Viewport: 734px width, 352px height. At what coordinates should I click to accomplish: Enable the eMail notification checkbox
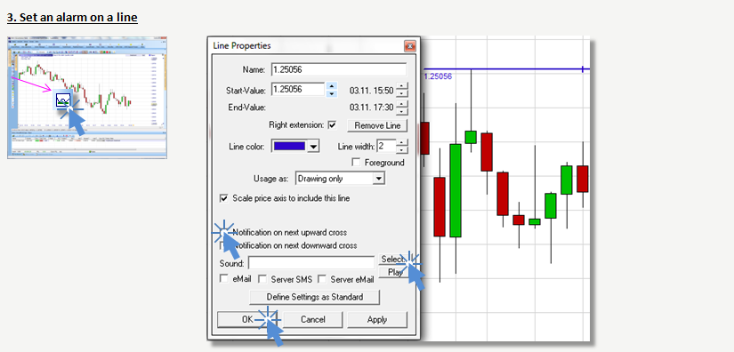point(223,278)
